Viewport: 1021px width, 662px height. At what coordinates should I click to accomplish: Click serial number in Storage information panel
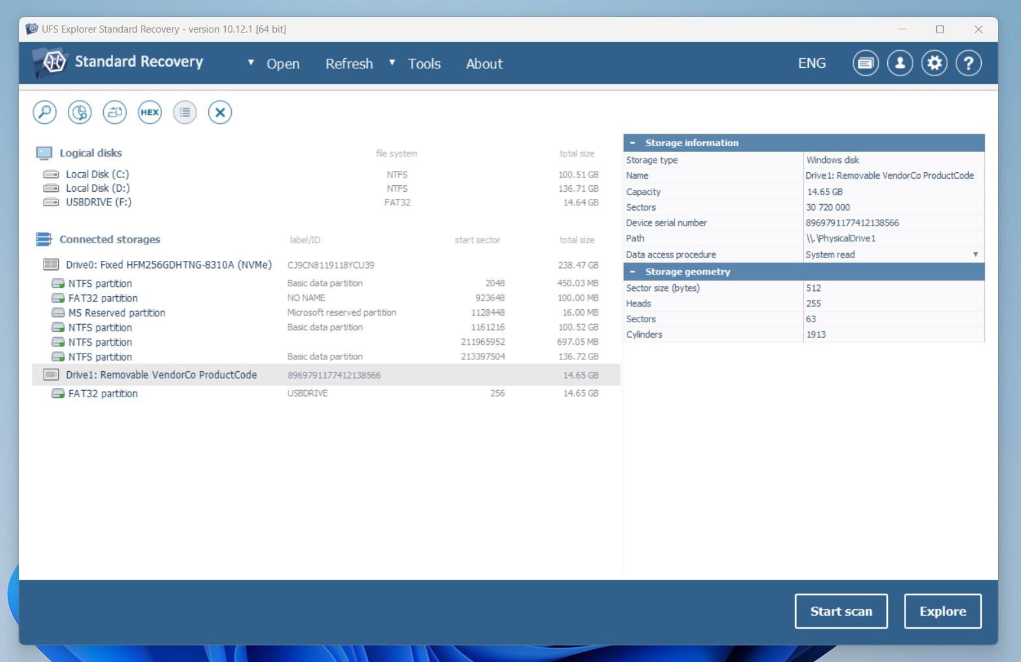(852, 223)
